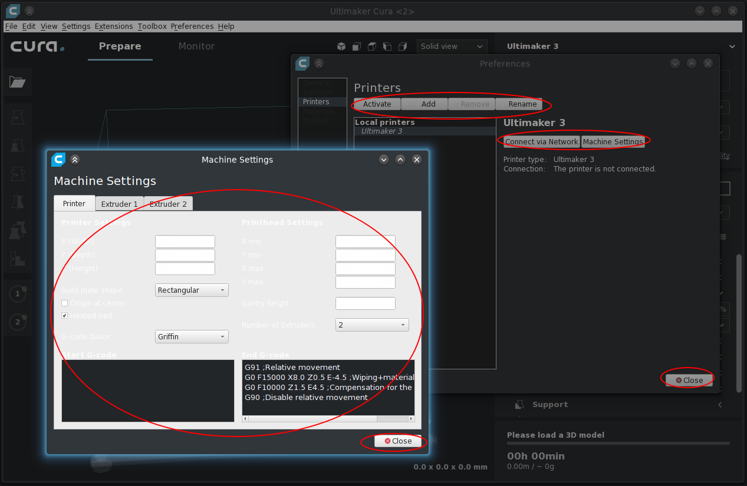Screen dimensions: 747x486
Task: Click Cura logo in Preferences title bar
Action: [x=302, y=63]
